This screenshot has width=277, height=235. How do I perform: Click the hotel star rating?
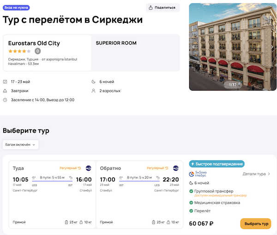click(19, 51)
